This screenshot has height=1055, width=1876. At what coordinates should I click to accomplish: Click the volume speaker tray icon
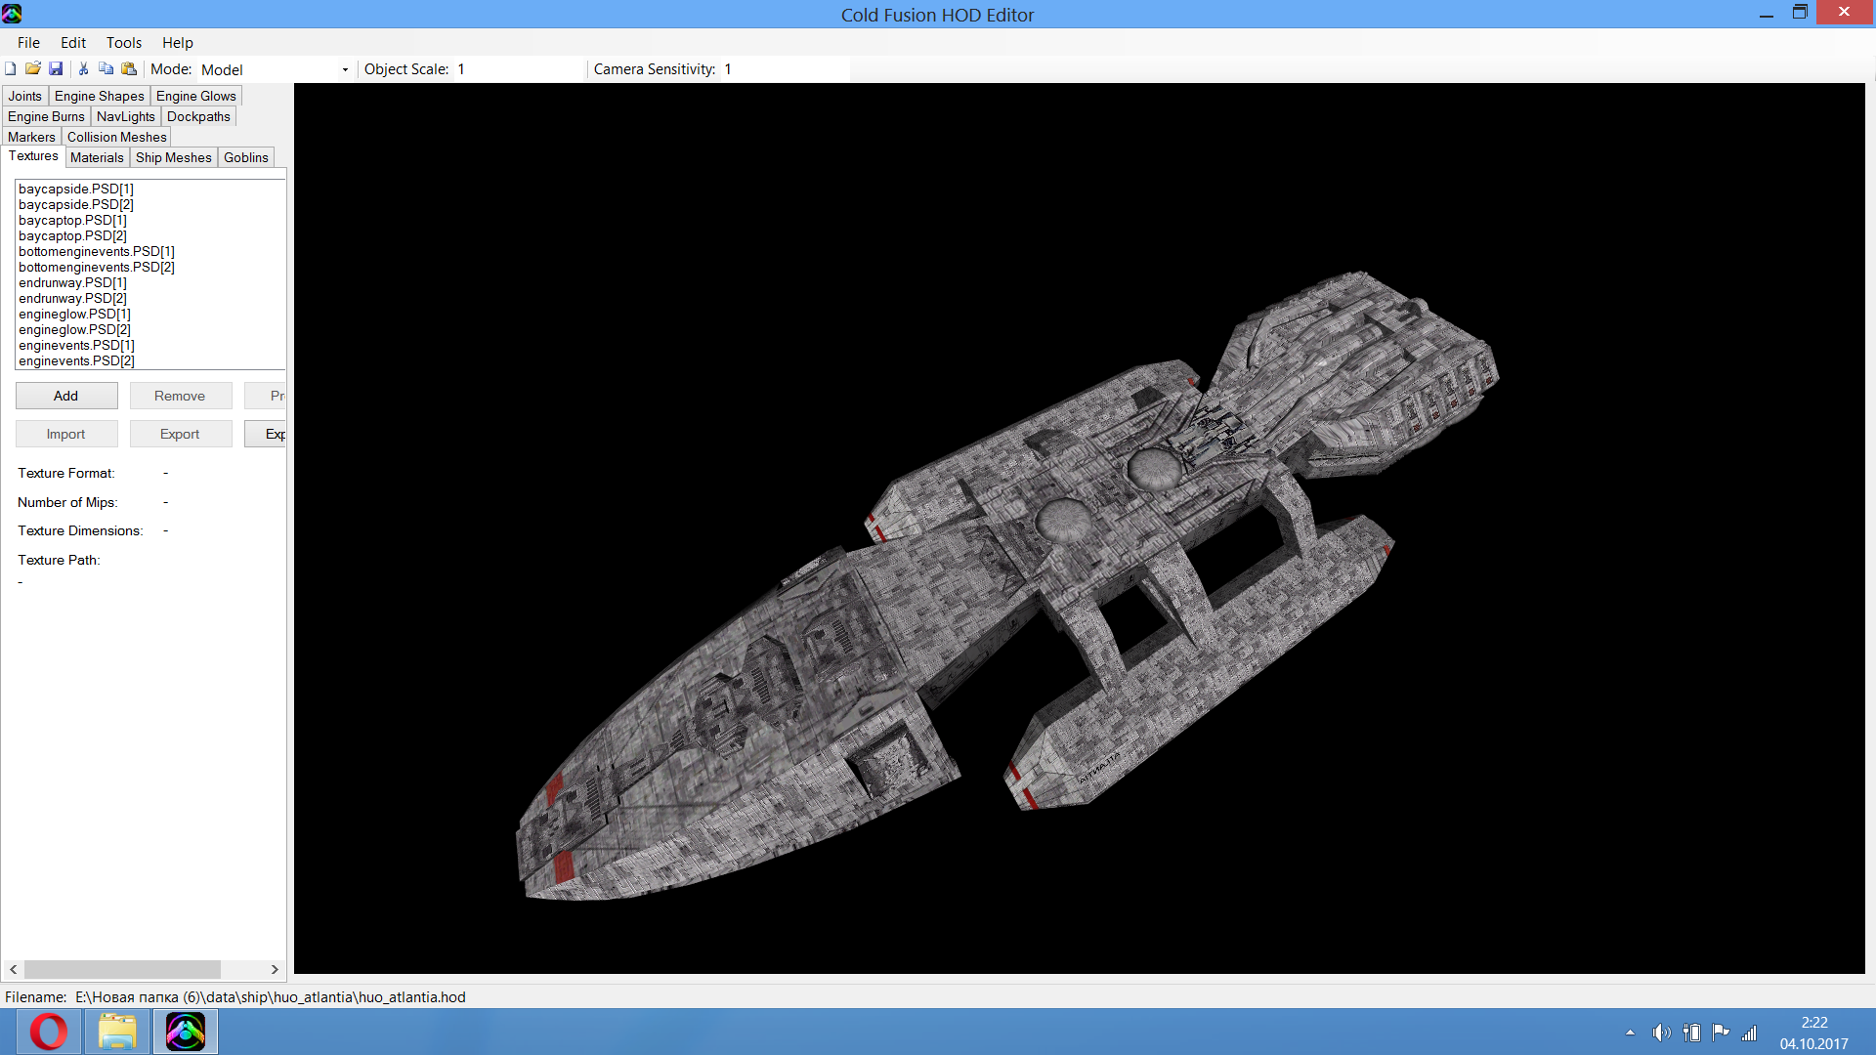pos(1661,1033)
